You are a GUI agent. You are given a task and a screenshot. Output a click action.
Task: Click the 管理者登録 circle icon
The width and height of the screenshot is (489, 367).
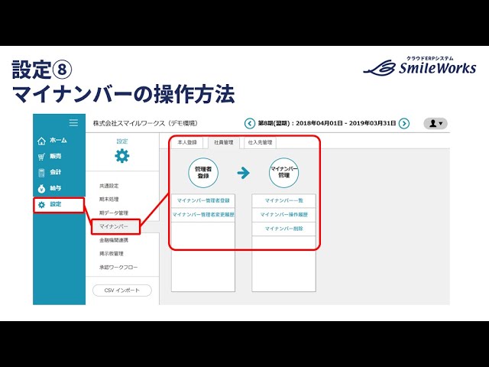203,173
